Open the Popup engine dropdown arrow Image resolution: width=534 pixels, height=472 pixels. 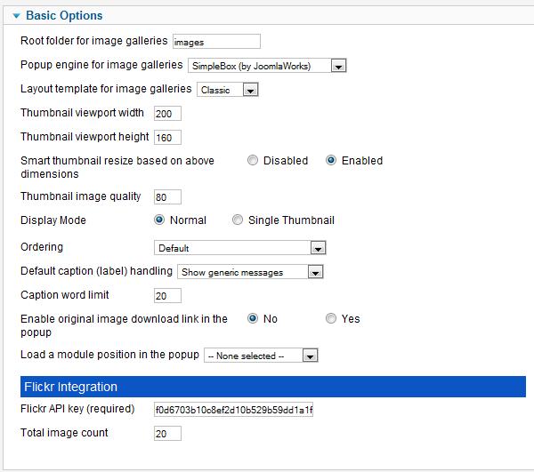coord(338,66)
